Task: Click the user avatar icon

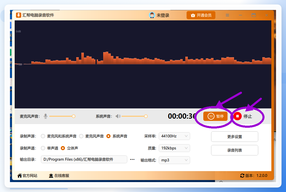Action: click(x=152, y=15)
